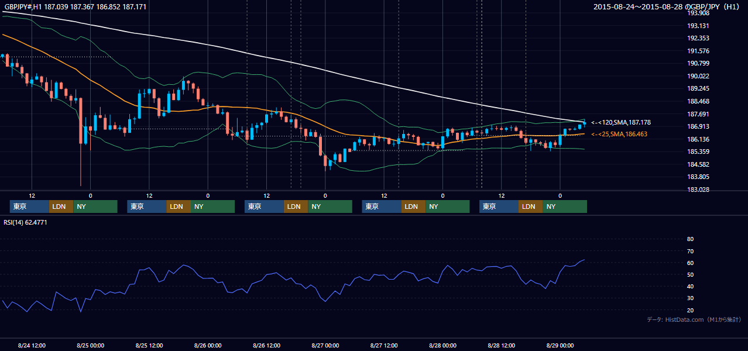Click the 8/29 00:00 time axis label
Image resolution: width=748 pixels, height=351 pixels.
560,345
